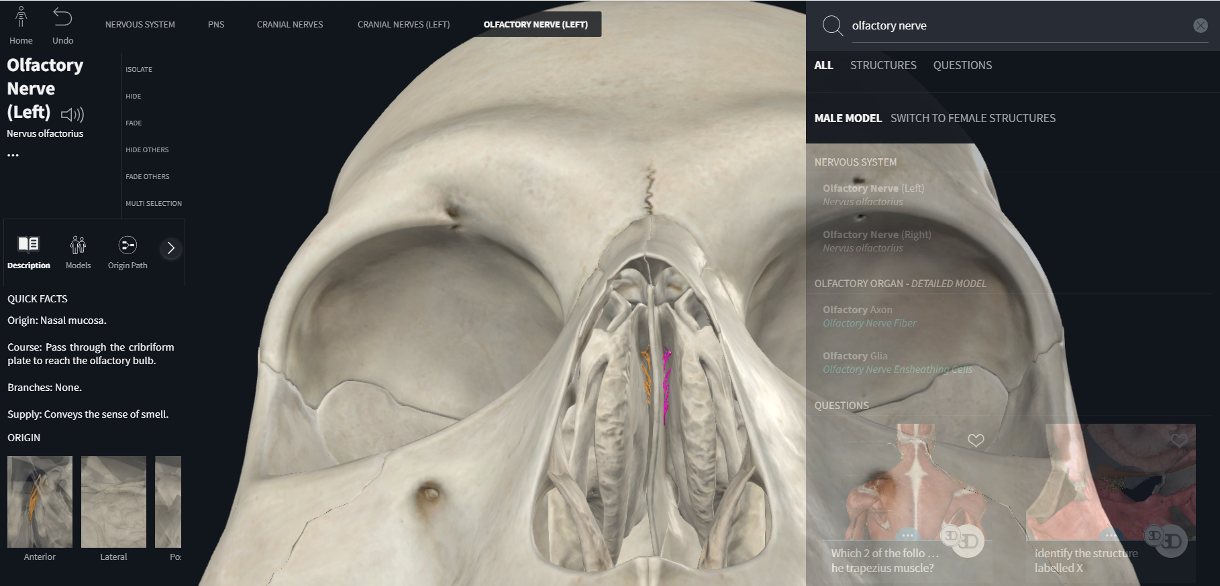Screen dimensions: 1220x586
Task: Favorite the trapezius muscle question
Action: pyautogui.click(x=976, y=441)
